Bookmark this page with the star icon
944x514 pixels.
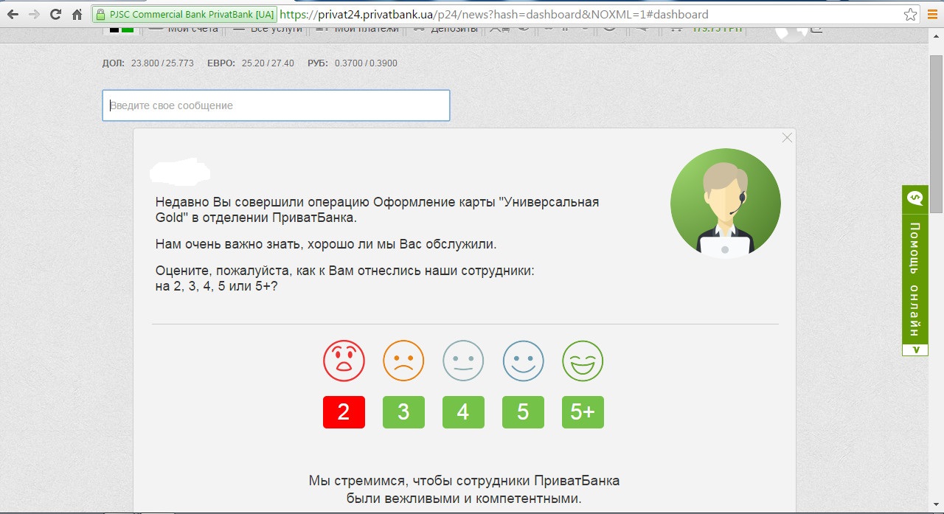tap(912, 14)
